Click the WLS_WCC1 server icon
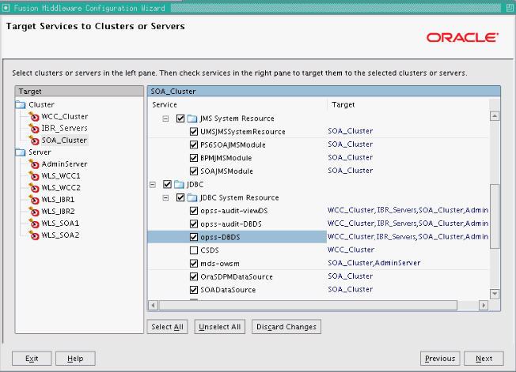The image size is (516, 372). pos(34,175)
